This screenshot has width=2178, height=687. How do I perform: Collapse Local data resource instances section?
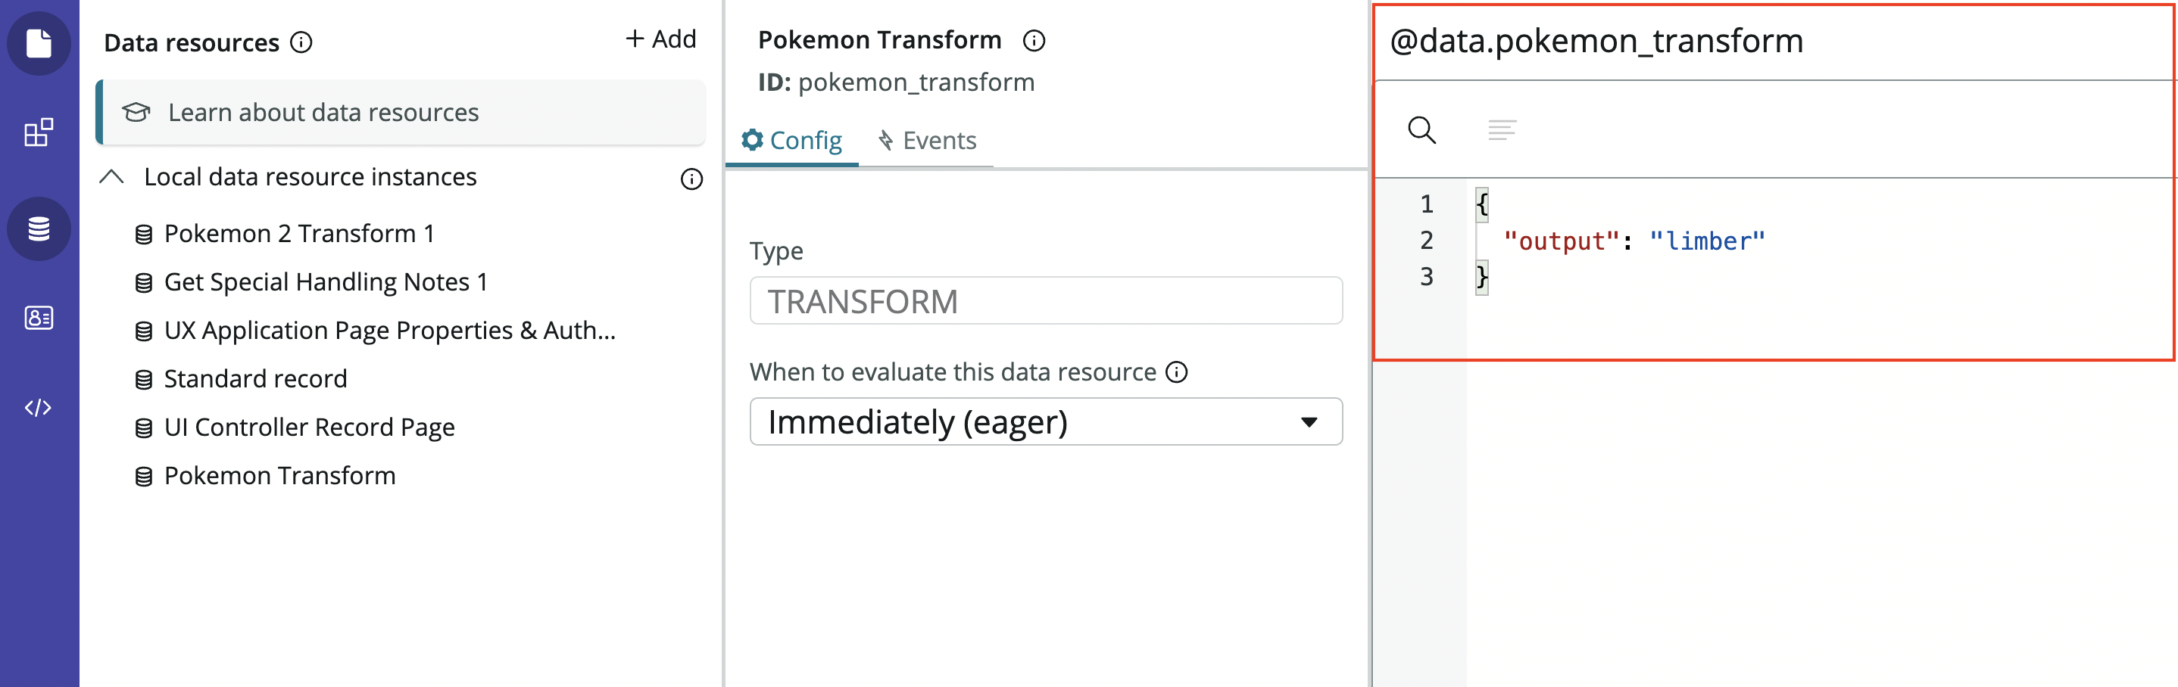tap(111, 176)
